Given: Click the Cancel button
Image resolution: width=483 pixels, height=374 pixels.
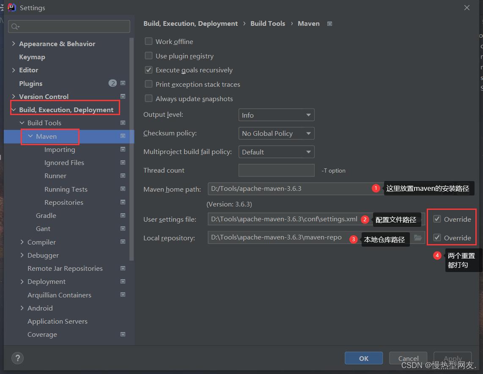Looking at the screenshot, I should (408, 358).
